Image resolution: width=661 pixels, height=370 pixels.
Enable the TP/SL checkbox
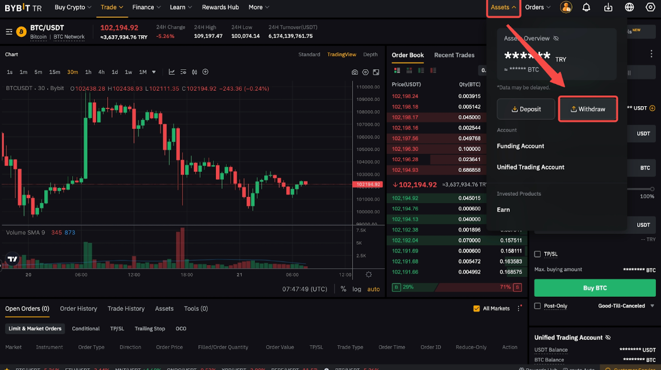click(538, 254)
